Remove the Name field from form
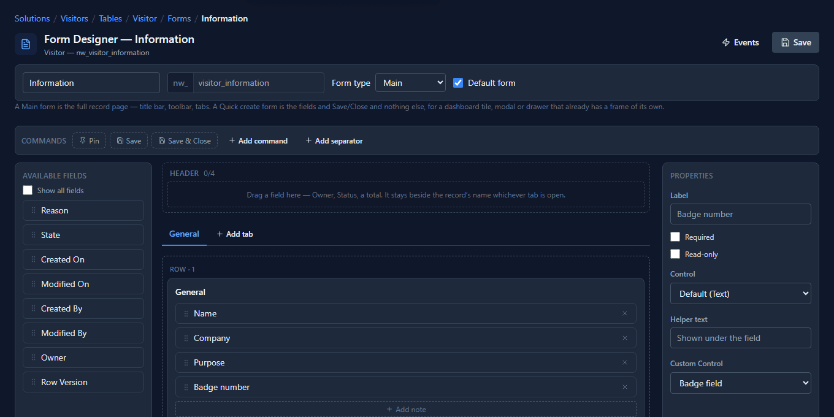 [x=625, y=313]
